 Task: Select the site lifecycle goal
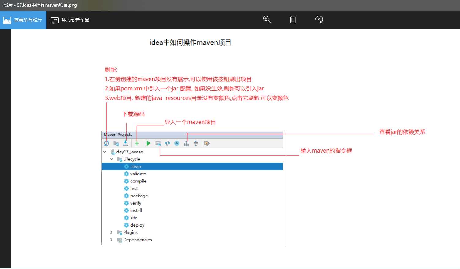[134, 218]
